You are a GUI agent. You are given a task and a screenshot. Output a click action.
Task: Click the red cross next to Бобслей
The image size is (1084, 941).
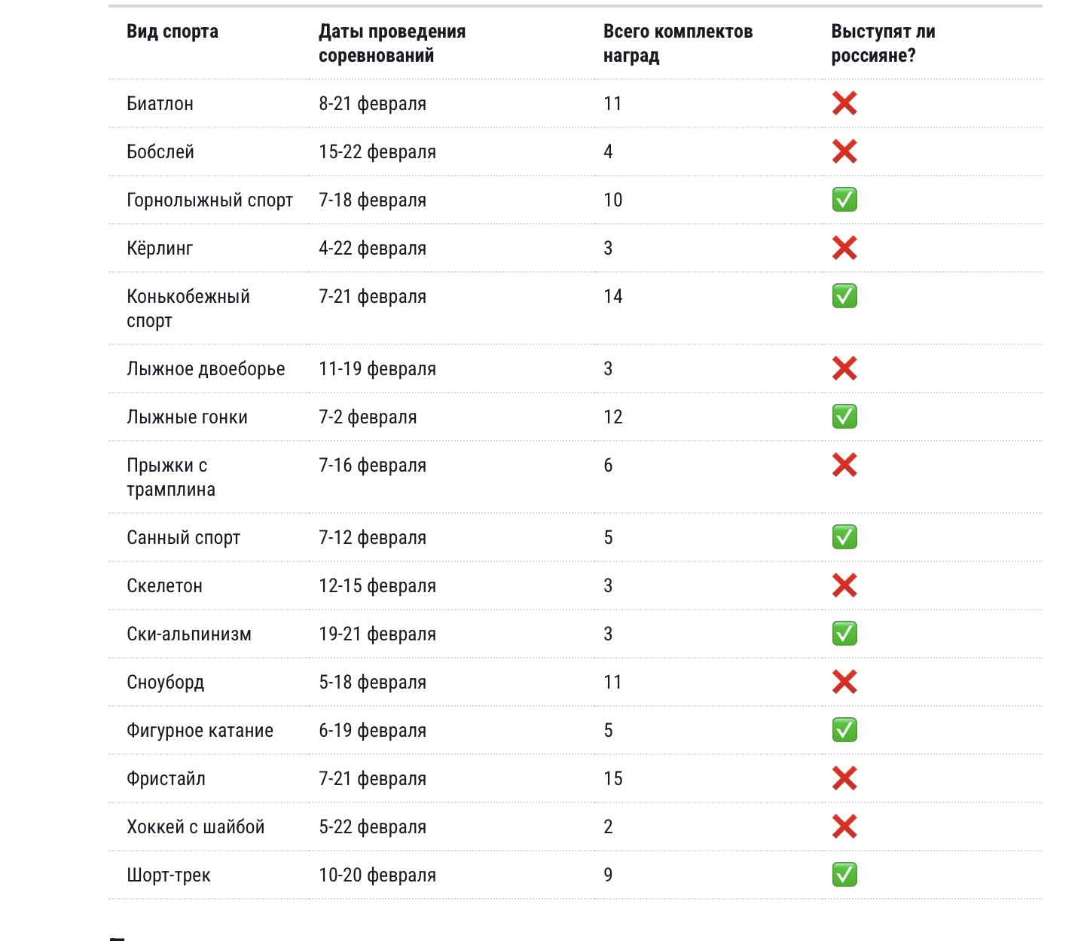click(844, 151)
